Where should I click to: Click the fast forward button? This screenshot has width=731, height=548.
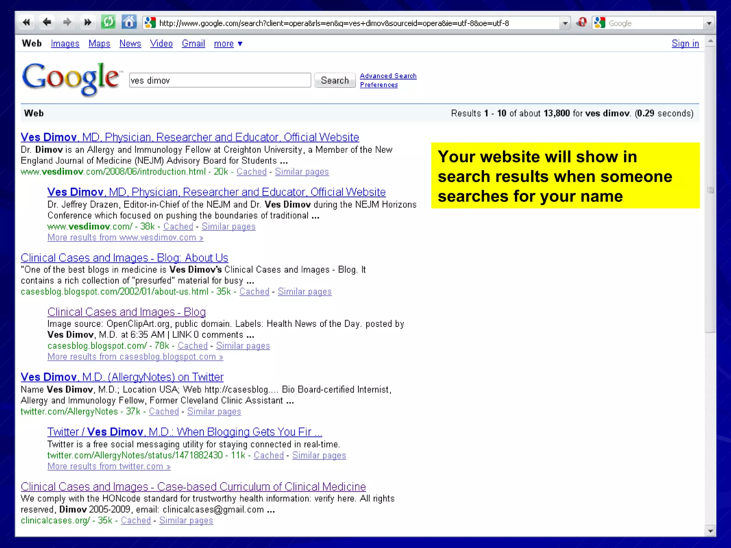click(x=87, y=23)
